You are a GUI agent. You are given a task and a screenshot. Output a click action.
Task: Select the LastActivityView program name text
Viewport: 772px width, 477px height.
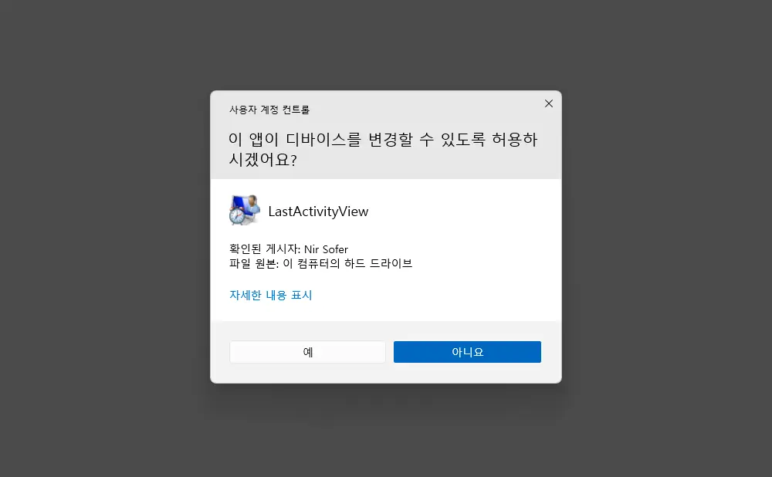(x=318, y=211)
